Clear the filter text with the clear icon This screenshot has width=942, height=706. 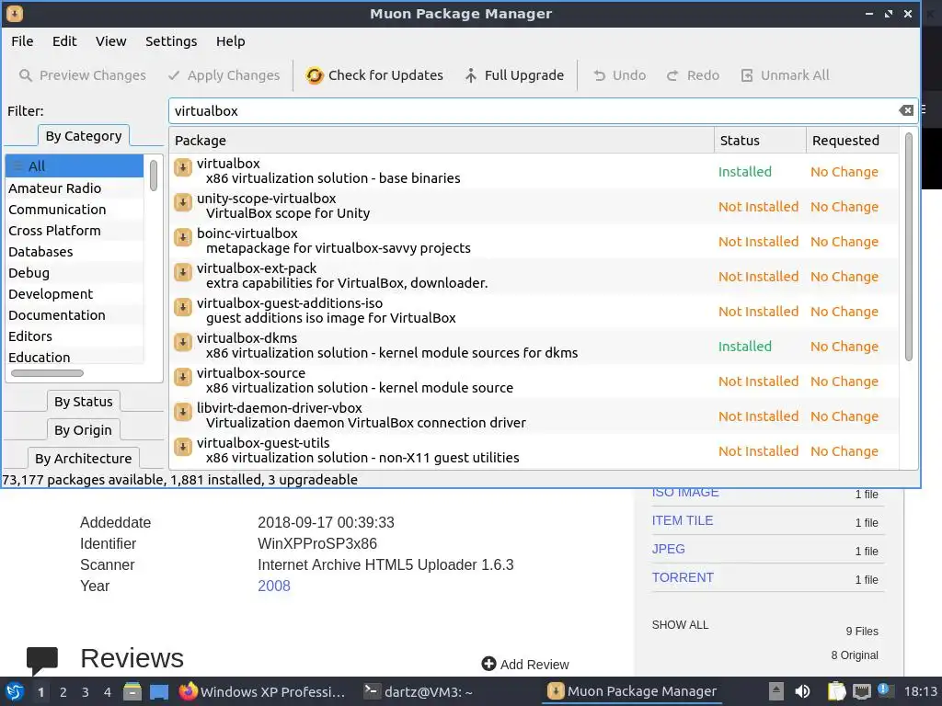click(906, 110)
